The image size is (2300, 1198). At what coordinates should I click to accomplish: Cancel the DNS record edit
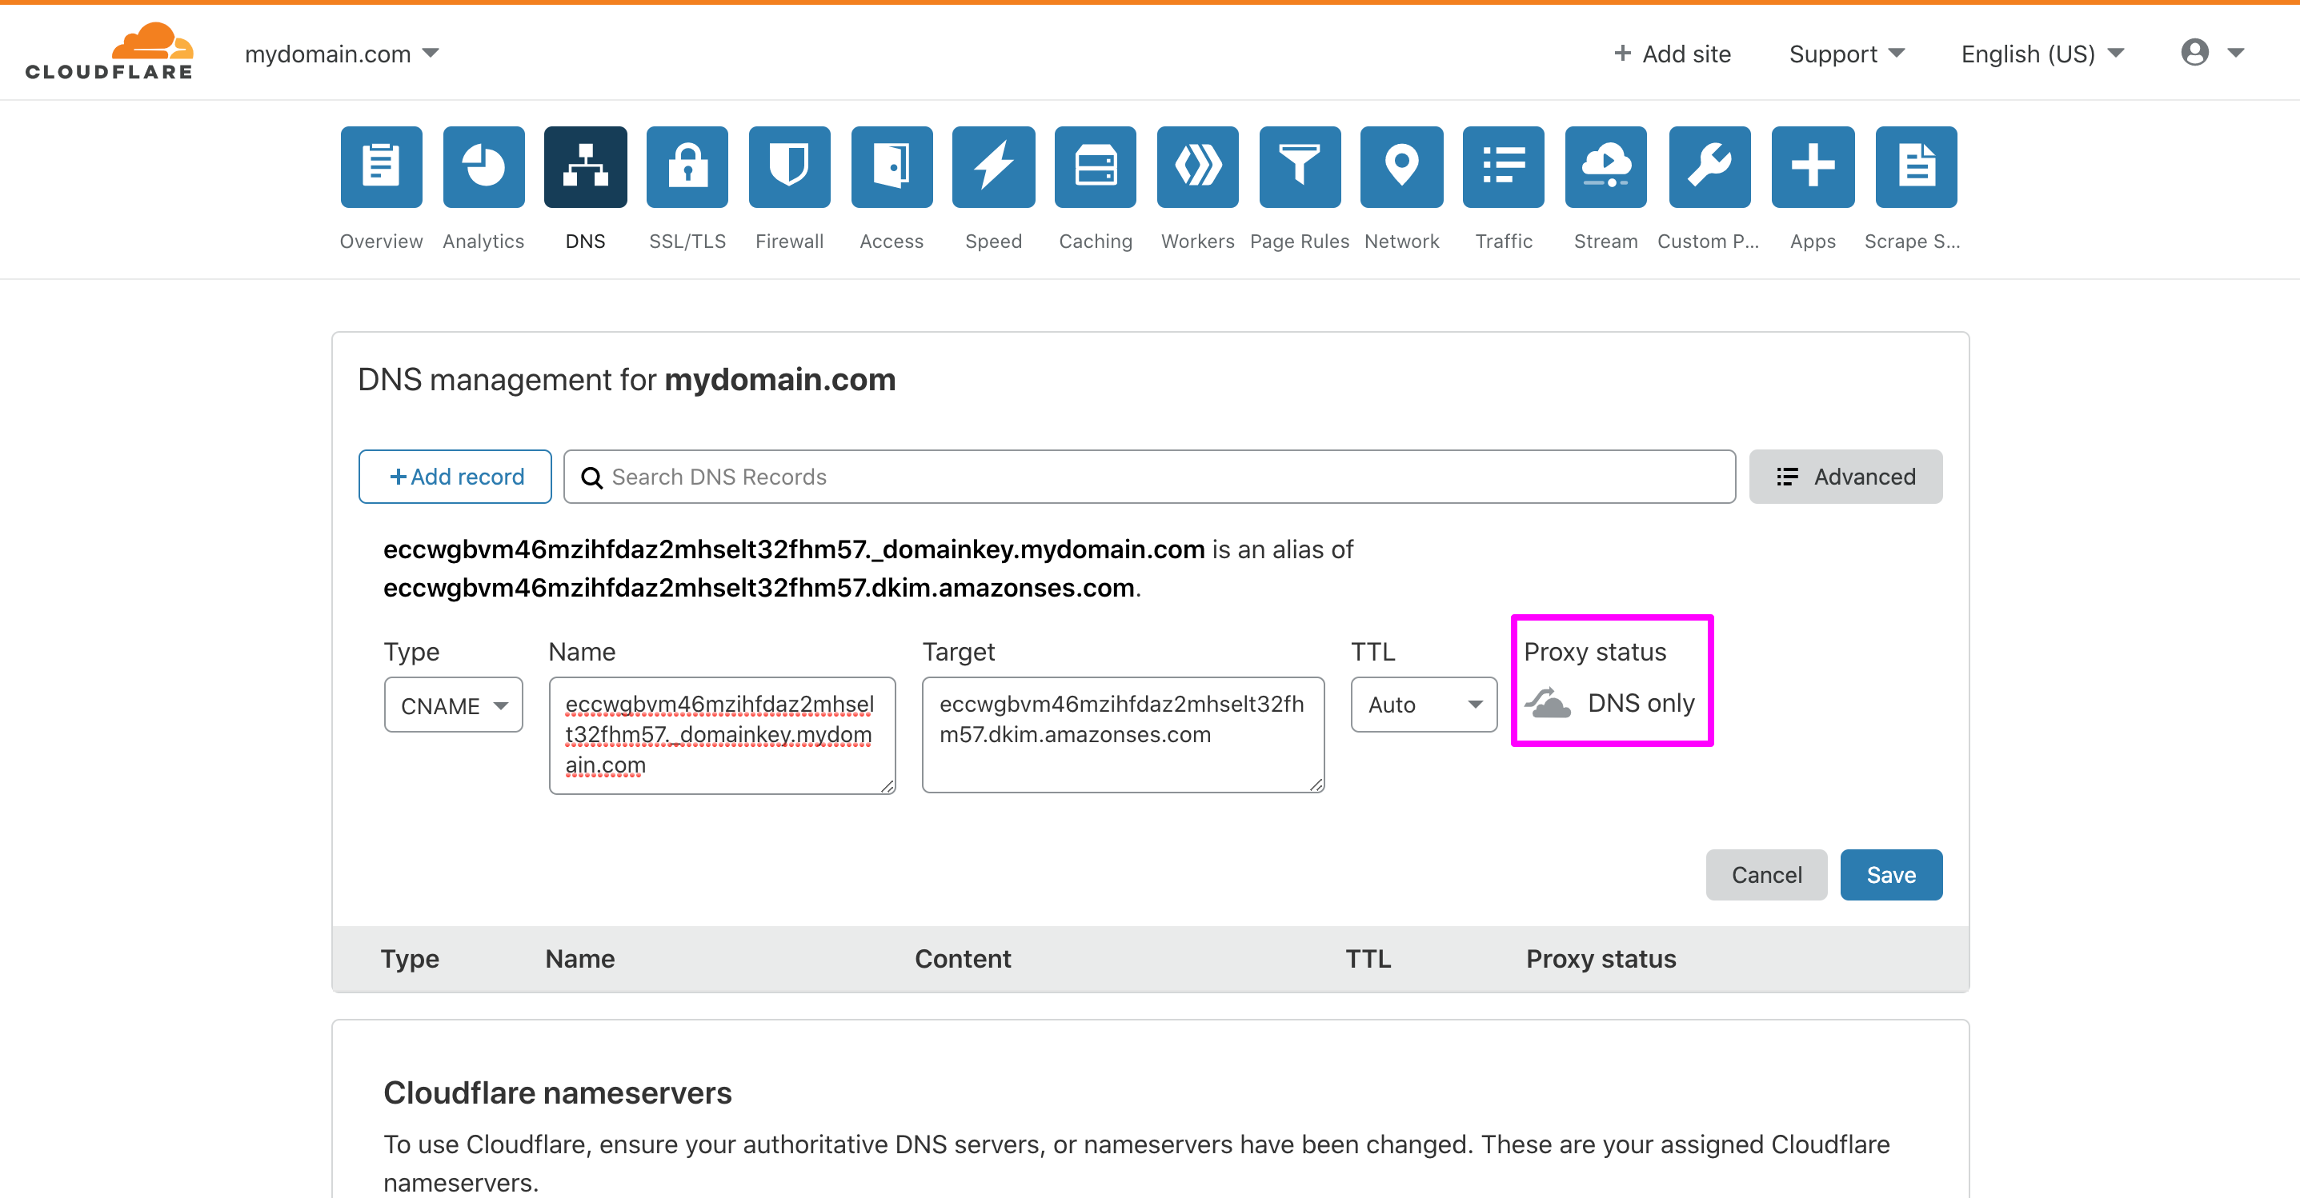click(1766, 875)
